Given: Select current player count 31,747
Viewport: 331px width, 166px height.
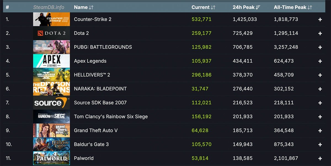Looking at the screenshot, I should tap(200, 89).
